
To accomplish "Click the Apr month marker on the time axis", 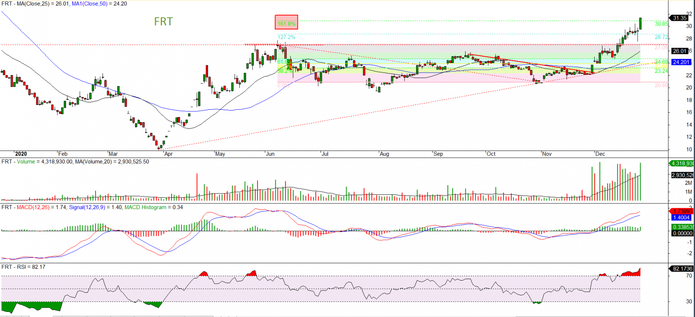I will tap(168, 154).
